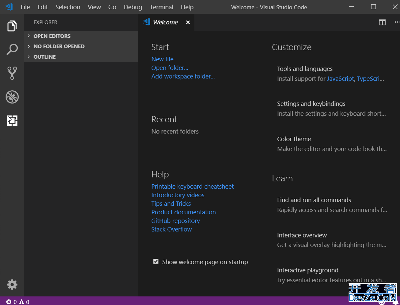Click the EXPLORER panel title

coord(45,22)
